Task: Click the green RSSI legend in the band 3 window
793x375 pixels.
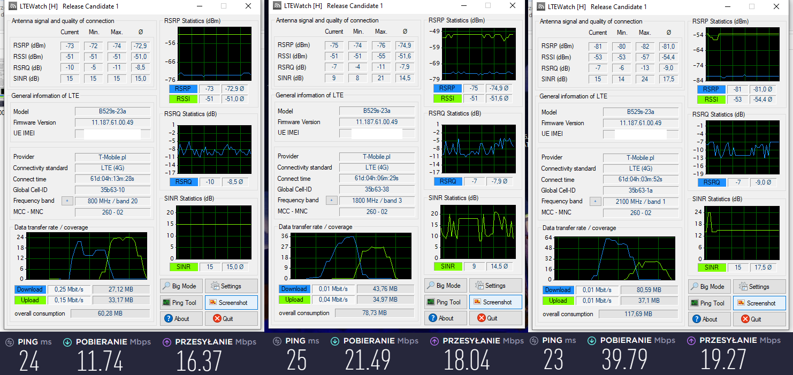Action: [447, 98]
